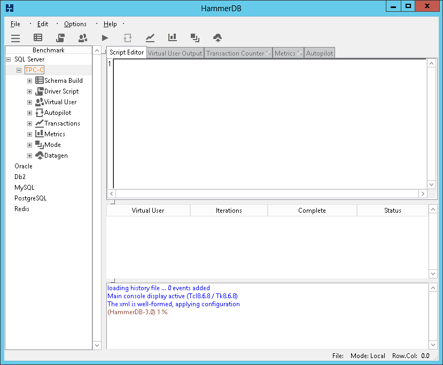
Task: Click the Status column header
Action: click(393, 211)
